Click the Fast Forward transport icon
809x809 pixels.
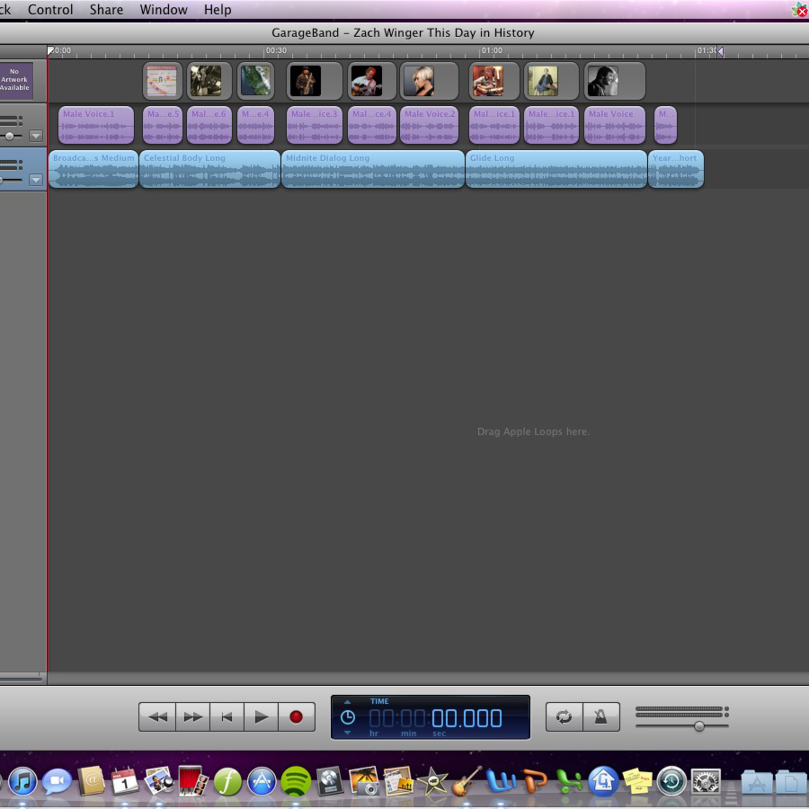pos(192,717)
